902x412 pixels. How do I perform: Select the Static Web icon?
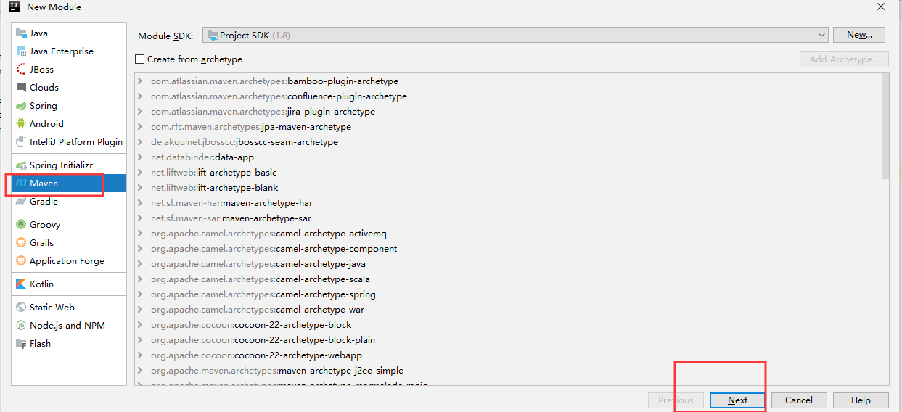tap(21, 308)
